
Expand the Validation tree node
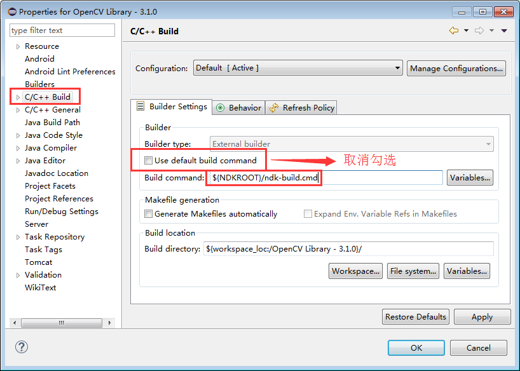pyautogui.click(x=18, y=275)
